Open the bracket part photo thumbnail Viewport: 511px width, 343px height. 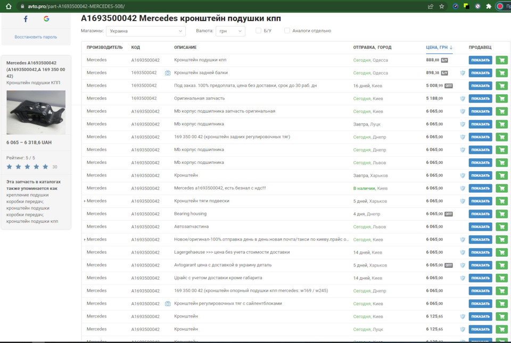[x=36, y=113]
